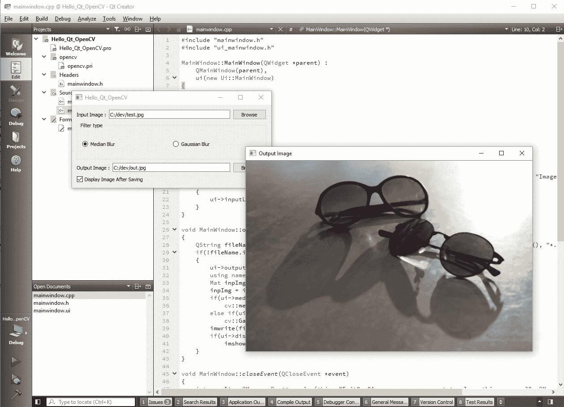Click the Build hammer icon
The image size is (564, 407).
(16, 395)
